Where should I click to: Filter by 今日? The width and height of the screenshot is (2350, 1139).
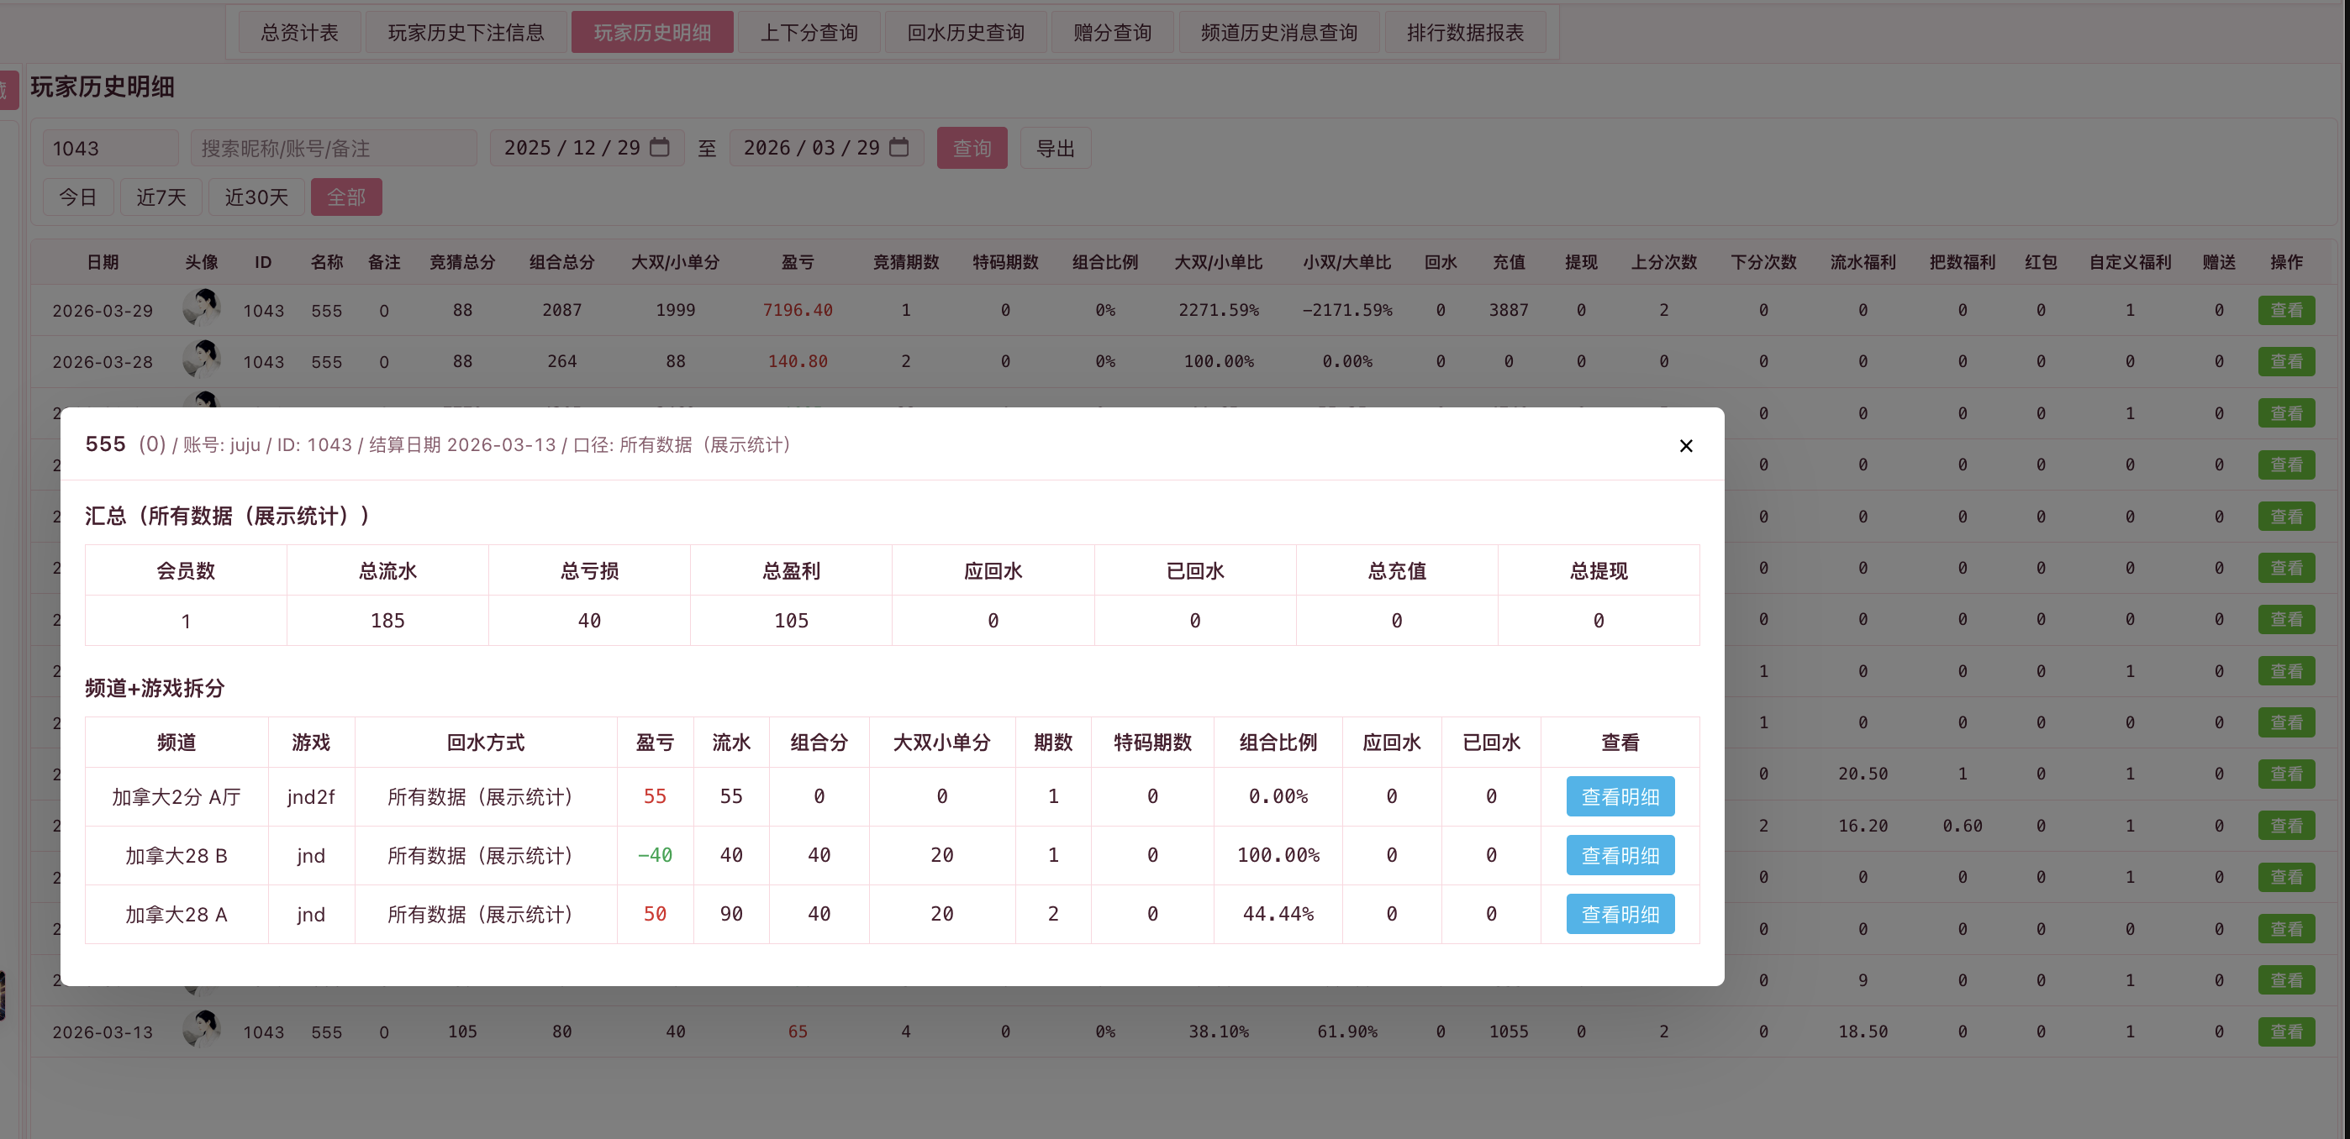(77, 197)
